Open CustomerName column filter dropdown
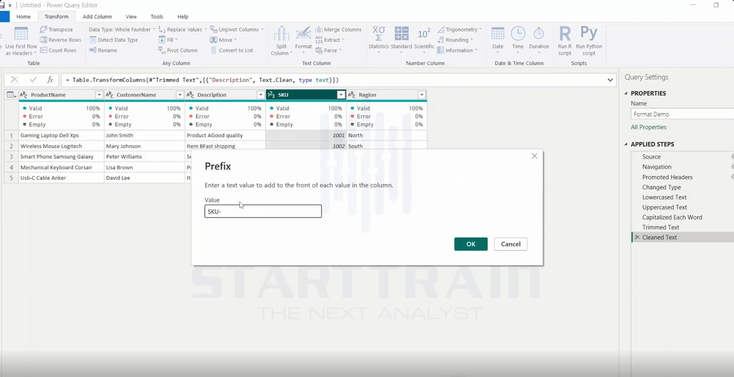734x377 pixels. 180,95
